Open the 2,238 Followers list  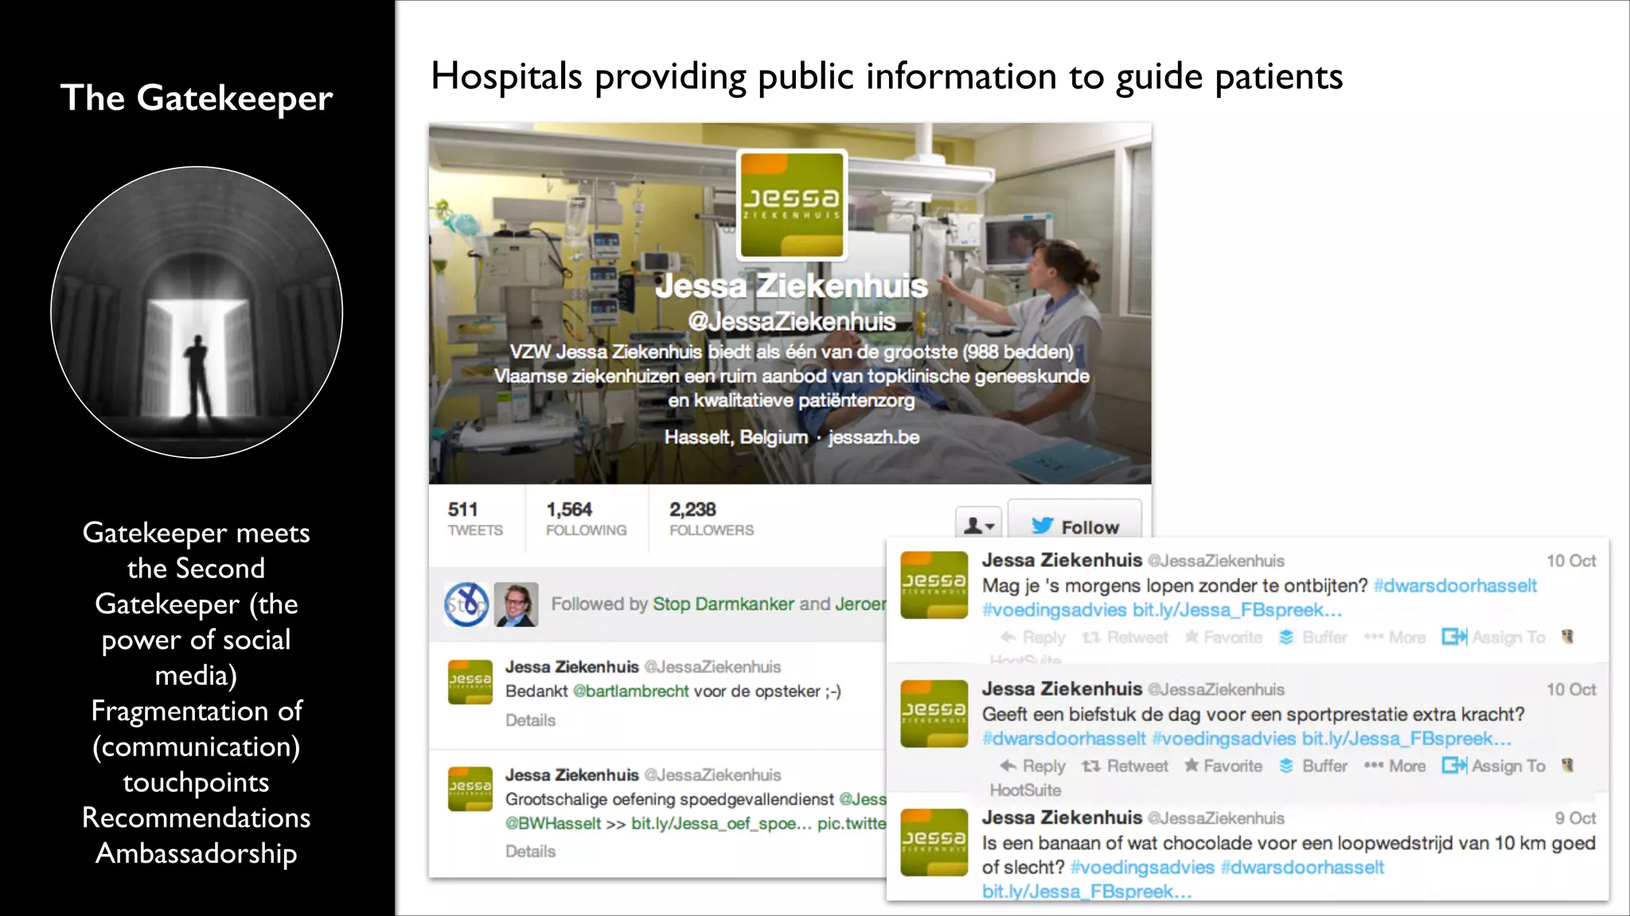coord(711,518)
